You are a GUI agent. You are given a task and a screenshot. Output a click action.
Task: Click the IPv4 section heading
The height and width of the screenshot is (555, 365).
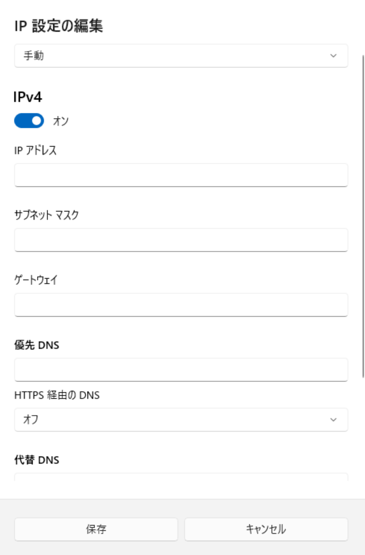point(28,98)
